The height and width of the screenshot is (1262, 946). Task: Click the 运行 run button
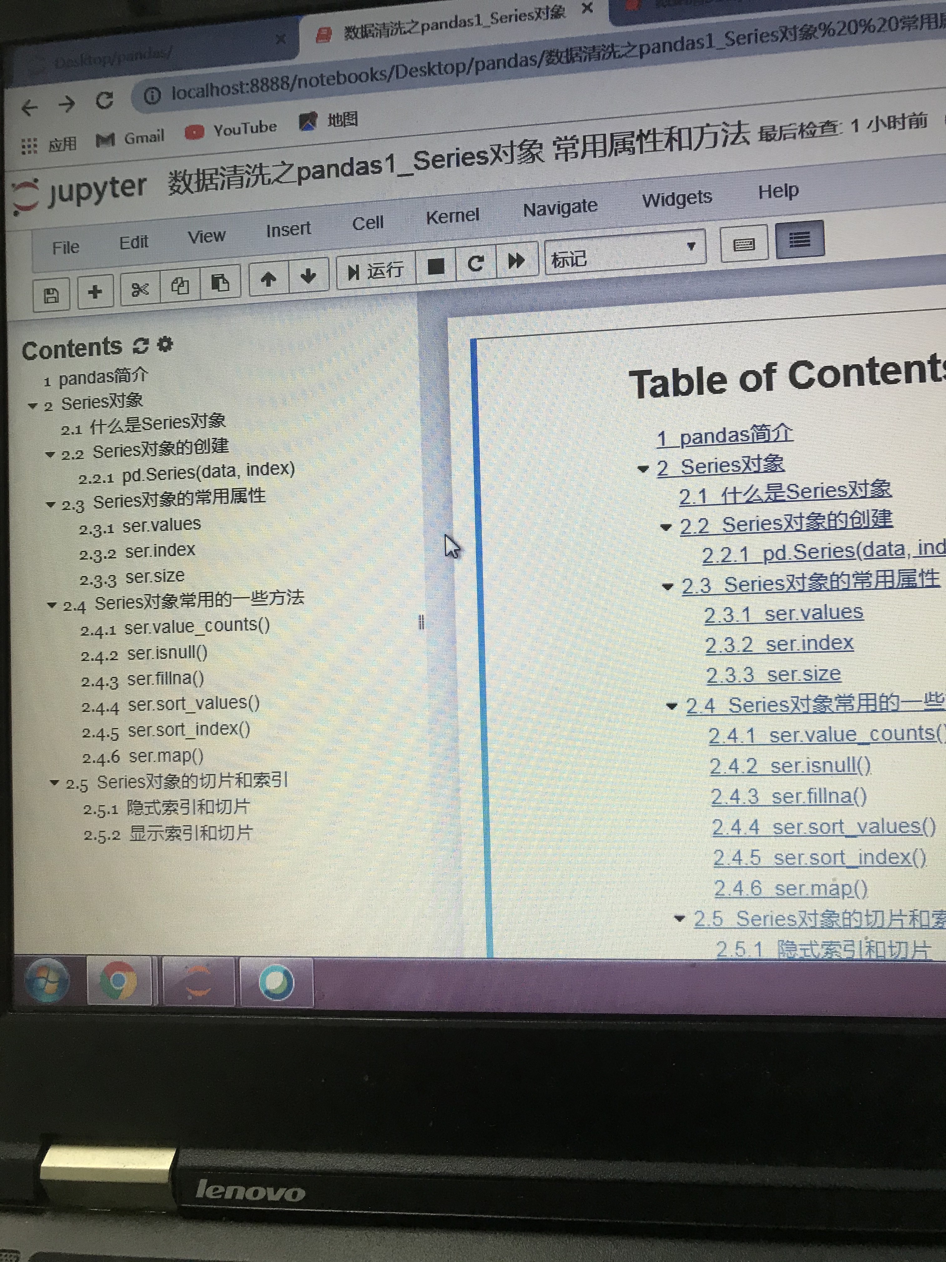376,271
